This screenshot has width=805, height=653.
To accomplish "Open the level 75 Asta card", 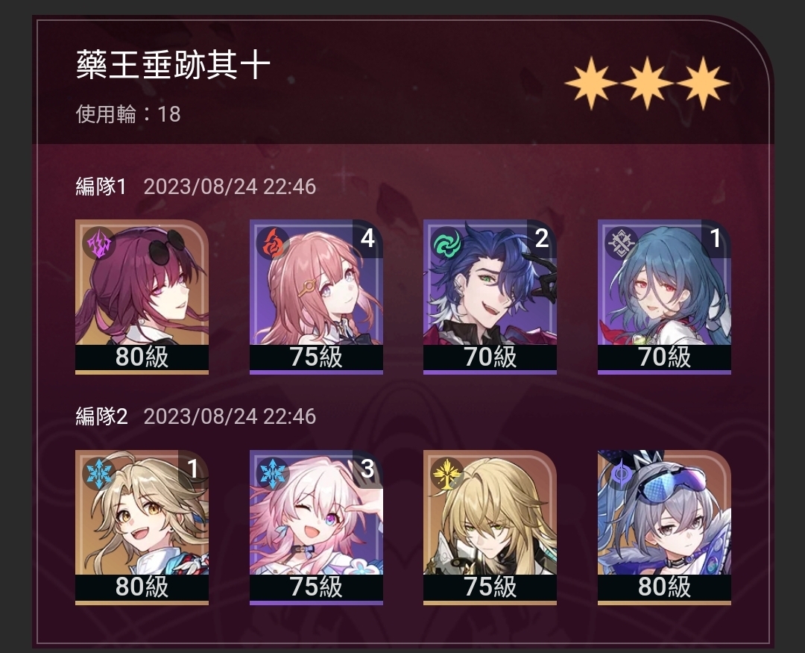I will pos(316,297).
